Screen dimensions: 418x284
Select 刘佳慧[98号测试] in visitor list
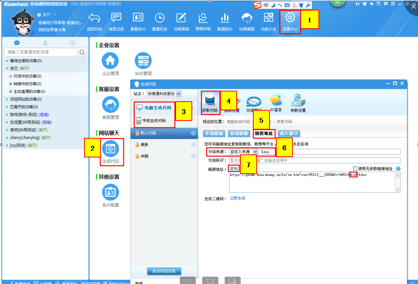[x=31, y=122]
